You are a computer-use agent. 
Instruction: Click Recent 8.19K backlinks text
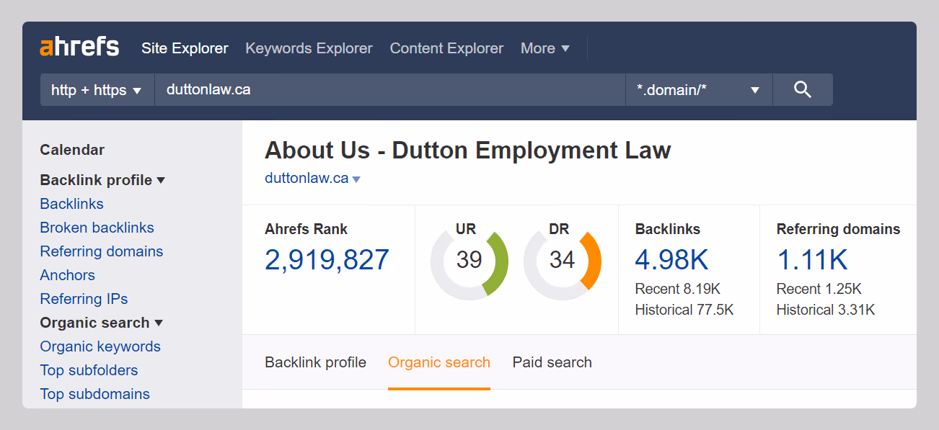(677, 290)
